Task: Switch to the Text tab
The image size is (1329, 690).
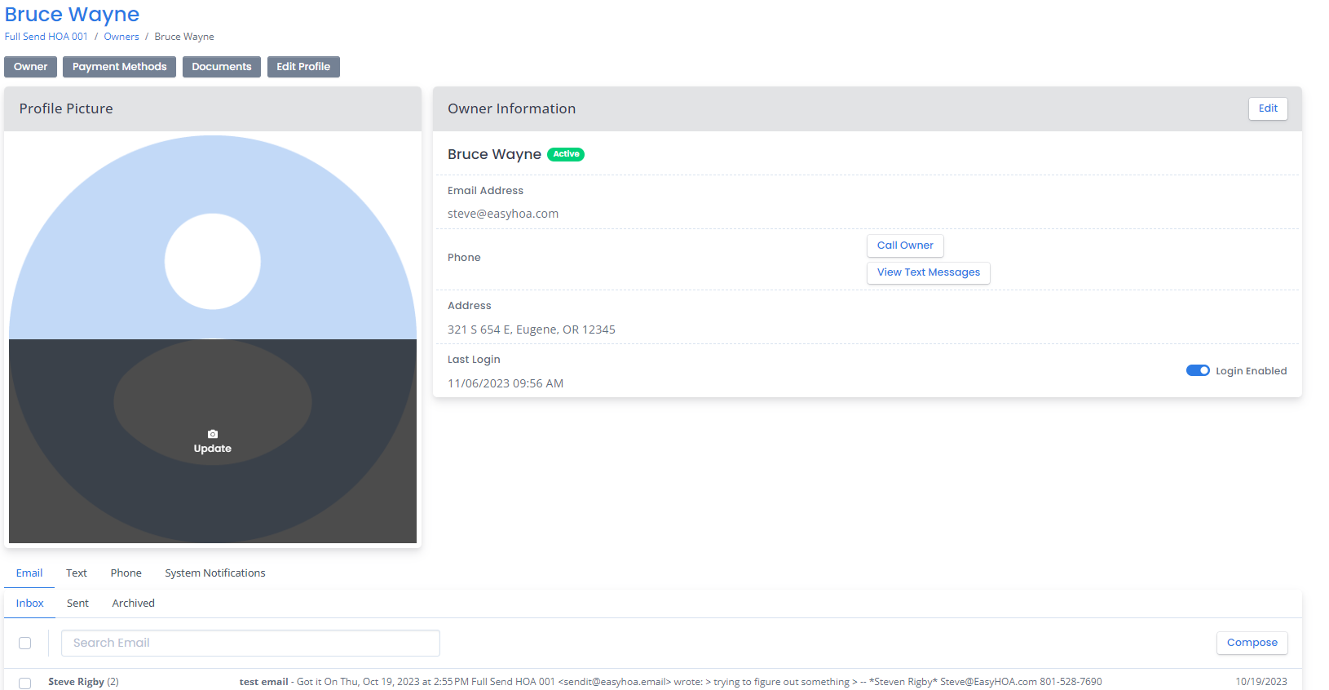Action: (x=77, y=573)
